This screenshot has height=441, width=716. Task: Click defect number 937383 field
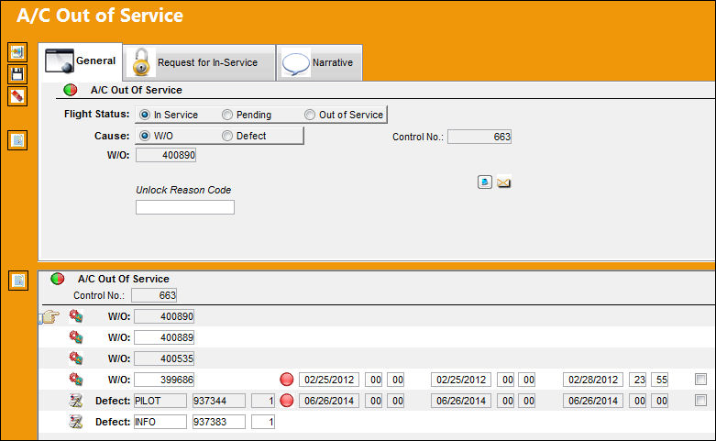pyautogui.click(x=219, y=422)
